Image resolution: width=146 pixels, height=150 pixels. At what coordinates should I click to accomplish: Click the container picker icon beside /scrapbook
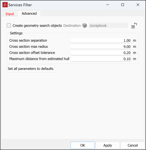tap(134, 26)
